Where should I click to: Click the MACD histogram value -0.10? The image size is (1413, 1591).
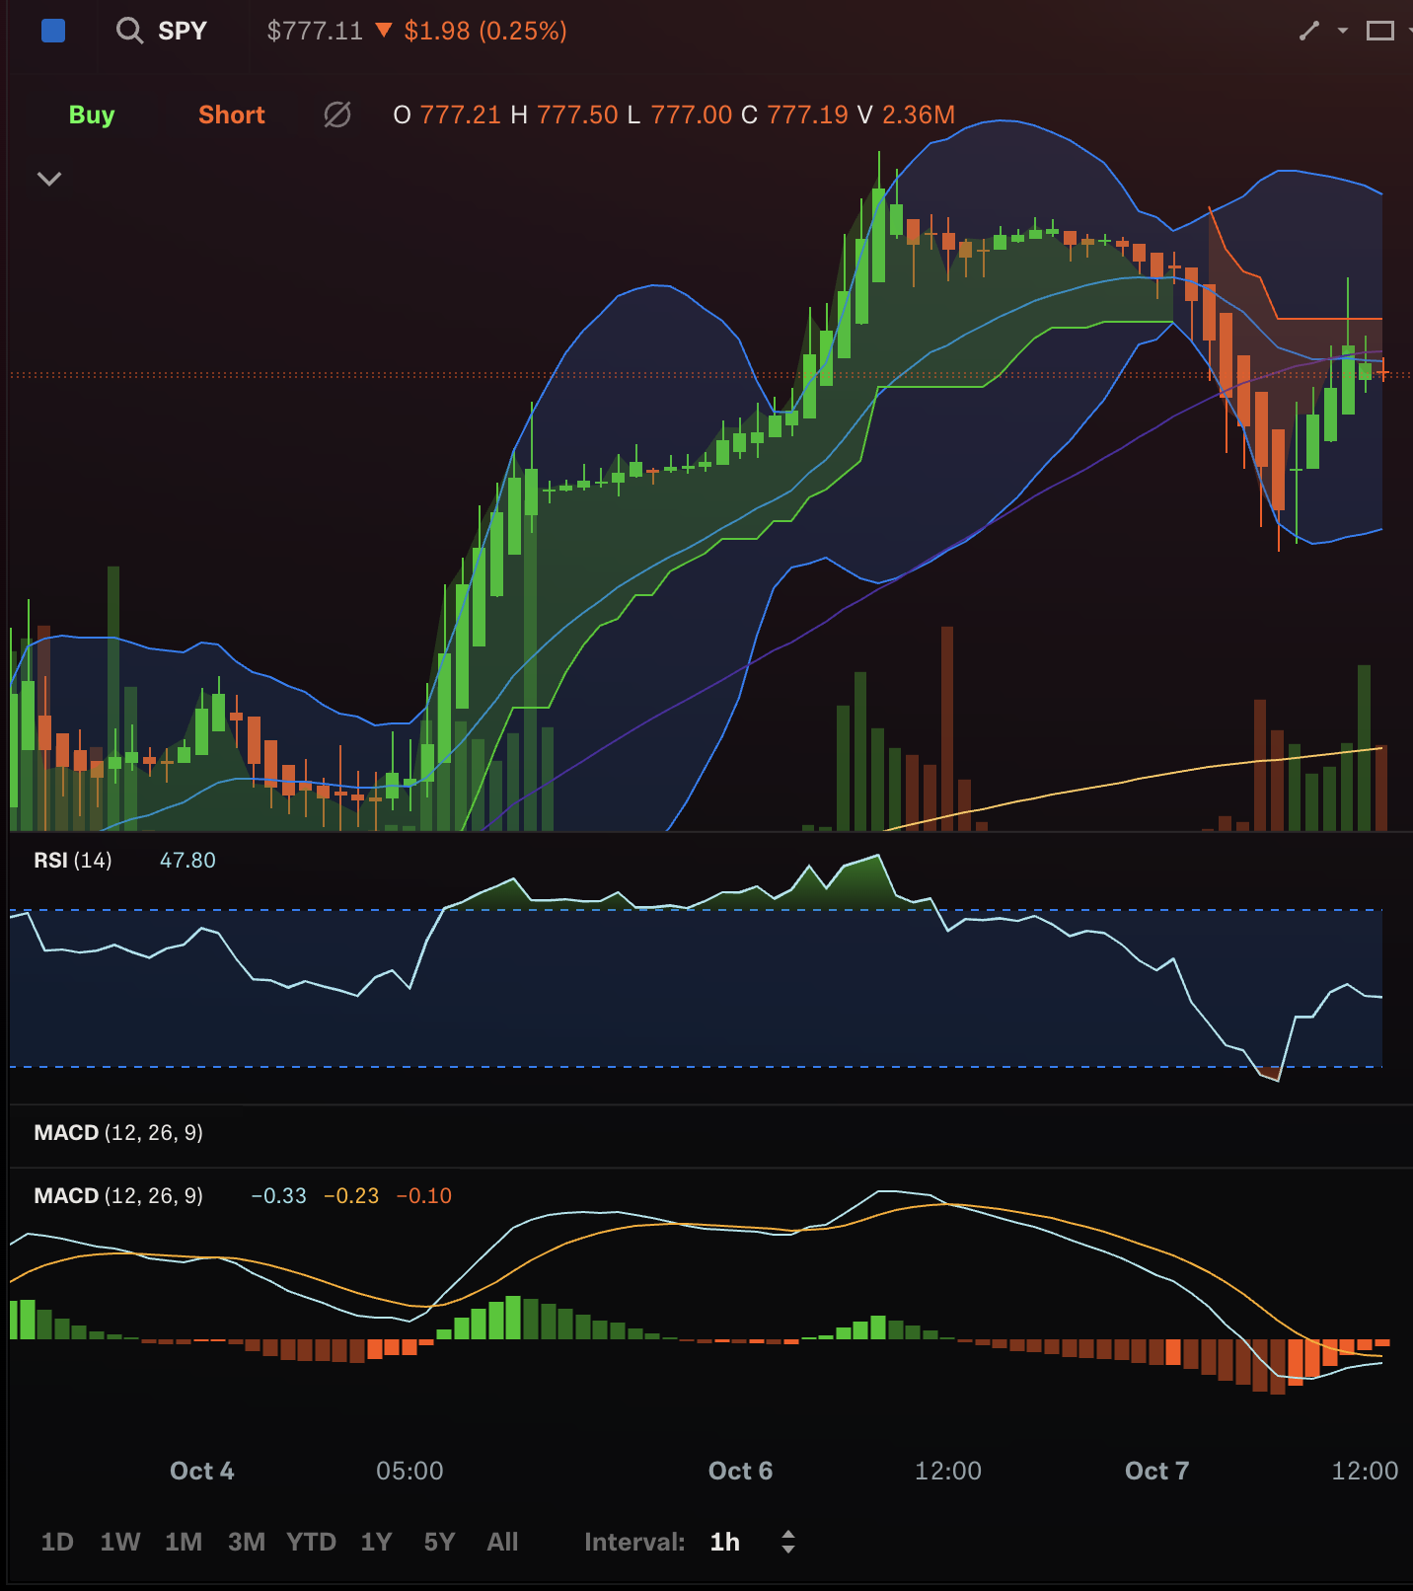coord(424,1195)
